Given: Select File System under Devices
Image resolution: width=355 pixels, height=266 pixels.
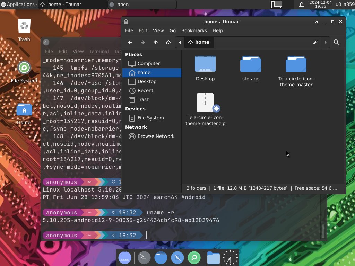Looking at the screenshot, I should [152, 118].
